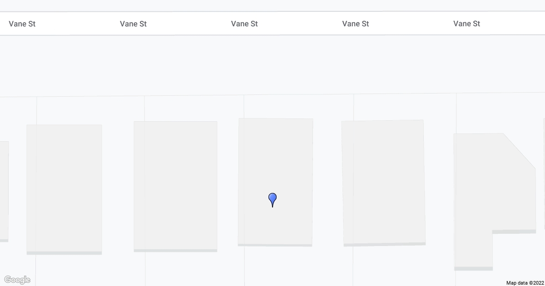Screen dimensions: 545x286
Task: Click the middle Vane St street label
Action: coord(244,24)
